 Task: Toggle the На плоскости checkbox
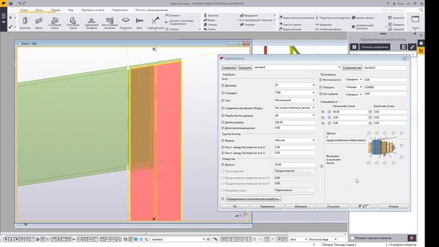(320, 80)
